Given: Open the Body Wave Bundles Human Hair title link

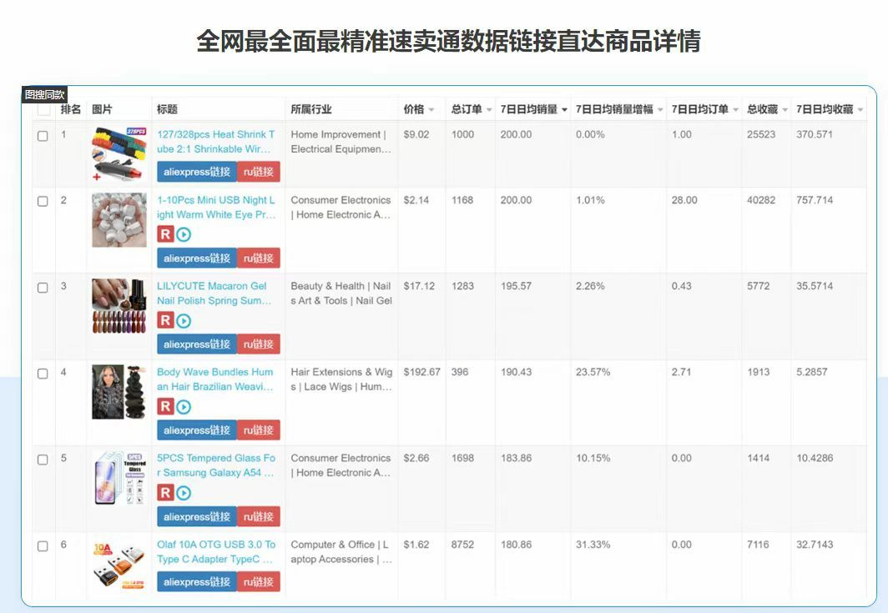Looking at the screenshot, I should click(x=215, y=379).
